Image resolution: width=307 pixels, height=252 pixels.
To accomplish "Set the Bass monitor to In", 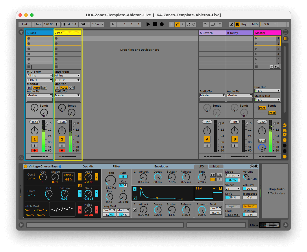I will pos(29,88).
